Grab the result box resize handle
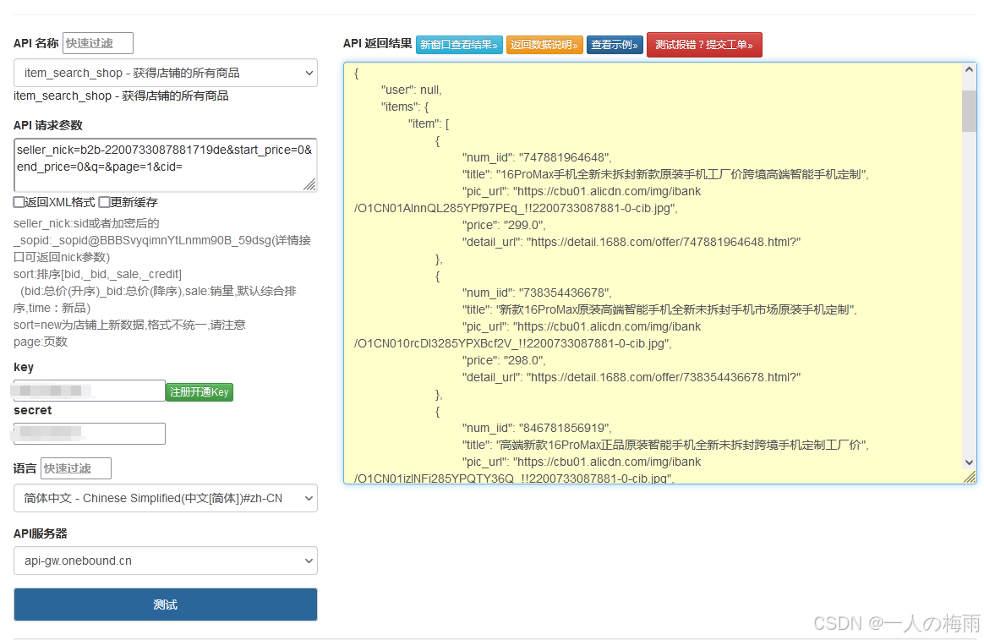The image size is (984, 640). [x=970, y=477]
